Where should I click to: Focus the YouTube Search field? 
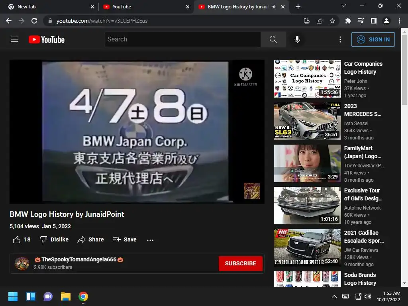182,39
